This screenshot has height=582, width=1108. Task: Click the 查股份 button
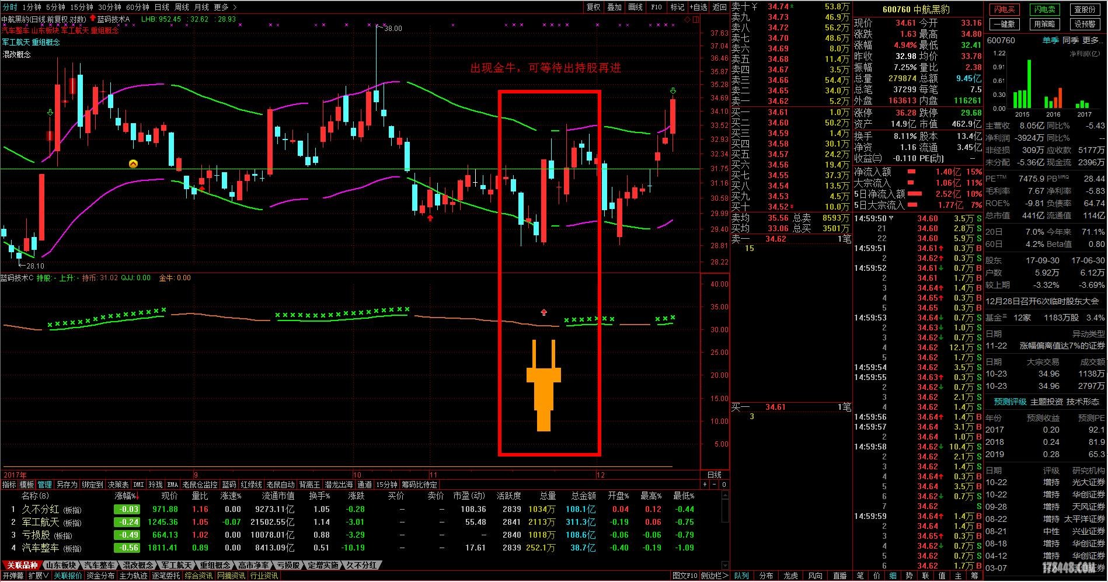pyautogui.click(x=1085, y=9)
